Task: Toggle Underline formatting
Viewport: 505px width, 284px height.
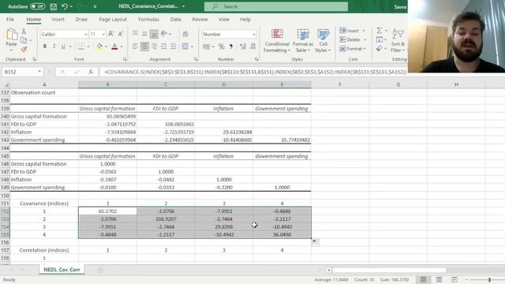Action: point(63,47)
